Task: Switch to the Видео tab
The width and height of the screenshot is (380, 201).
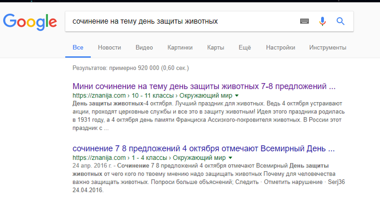Action: 144,48
